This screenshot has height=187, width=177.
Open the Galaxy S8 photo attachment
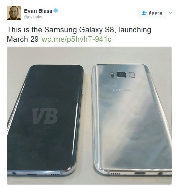click(89, 116)
